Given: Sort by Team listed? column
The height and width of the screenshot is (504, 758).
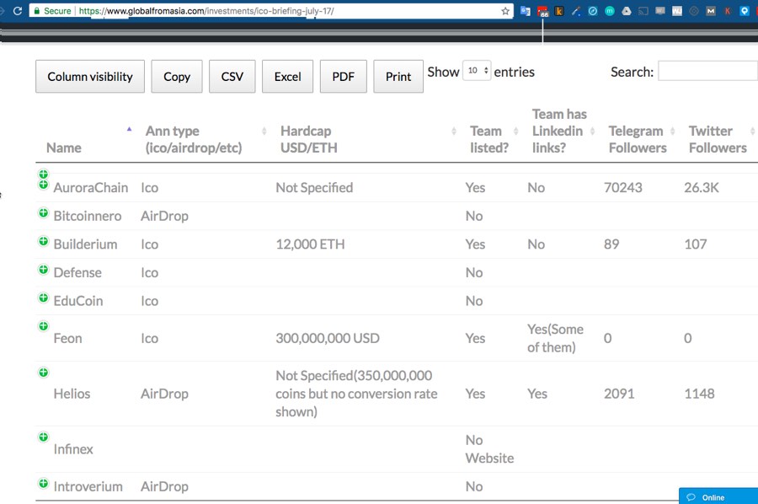Looking at the screenshot, I should pos(489,139).
